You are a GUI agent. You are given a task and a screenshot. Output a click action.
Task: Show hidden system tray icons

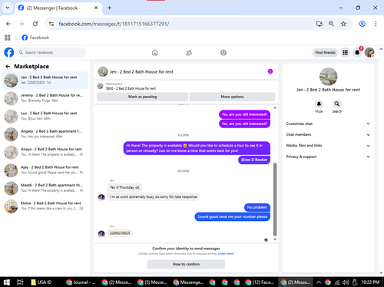point(319,282)
